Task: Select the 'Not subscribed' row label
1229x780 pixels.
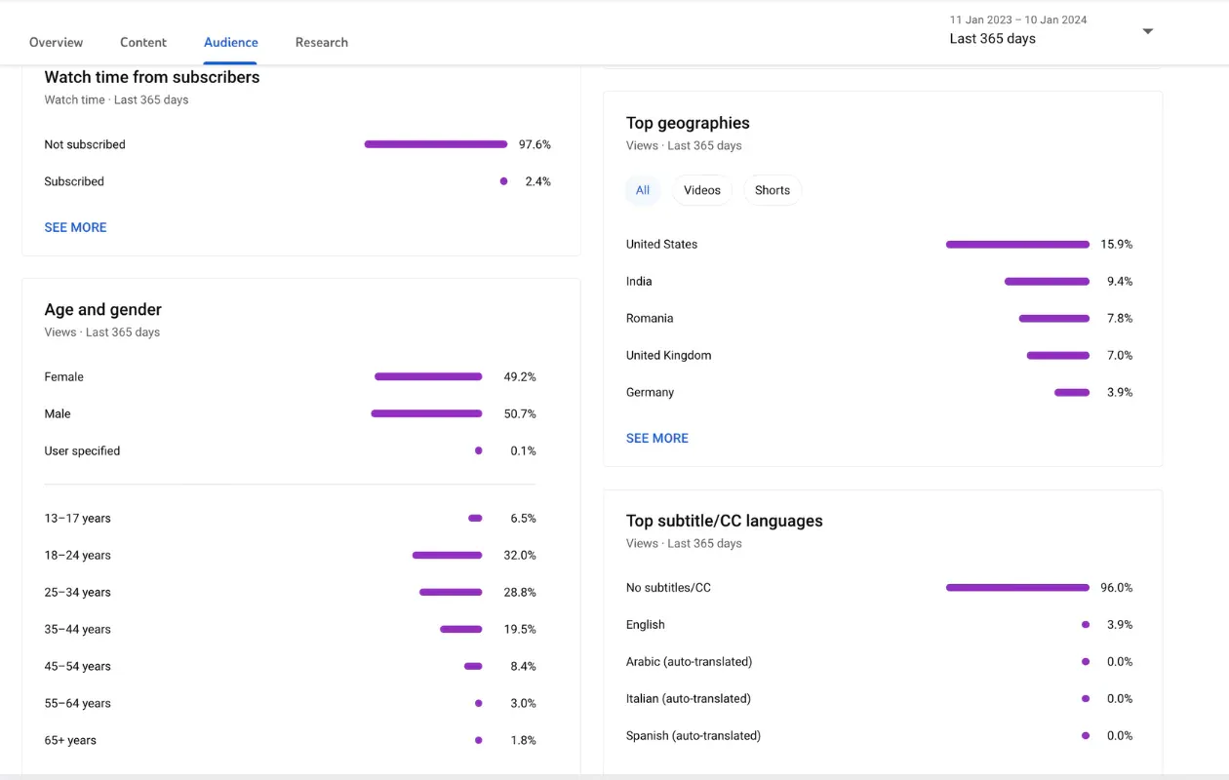Action: 85,144
